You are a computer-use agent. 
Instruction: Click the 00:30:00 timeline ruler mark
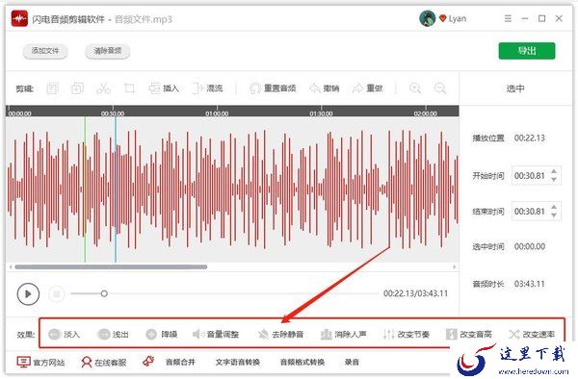(x=113, y=114)
